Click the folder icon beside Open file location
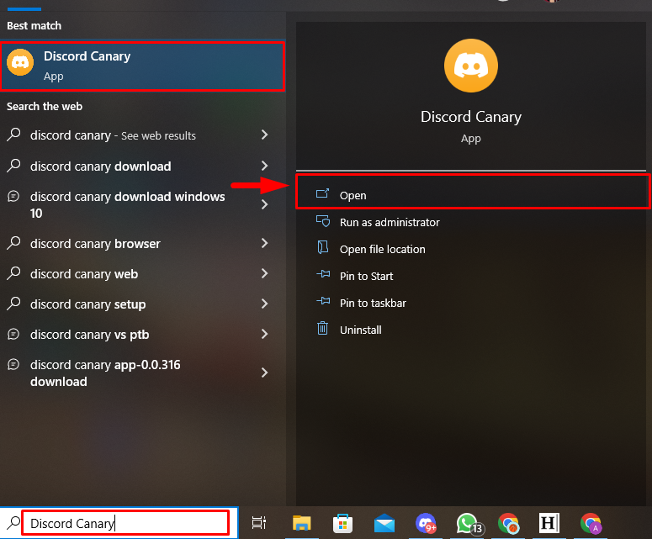Screen dimensions: 652x539 coord(323,247)
